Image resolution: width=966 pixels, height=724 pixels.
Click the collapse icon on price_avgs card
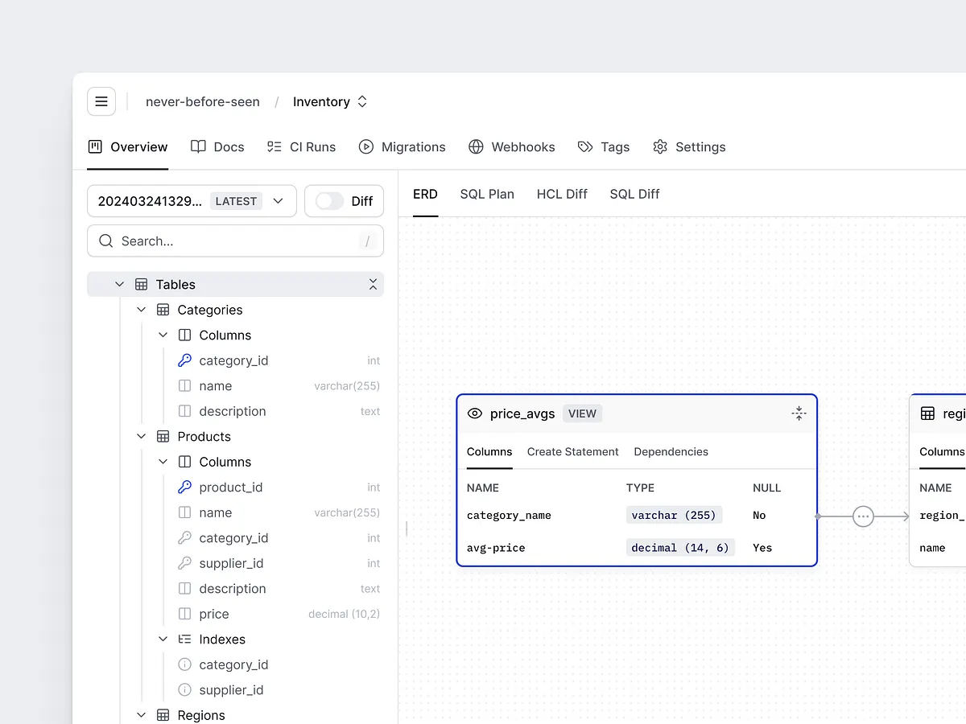[x=799, y=413]
